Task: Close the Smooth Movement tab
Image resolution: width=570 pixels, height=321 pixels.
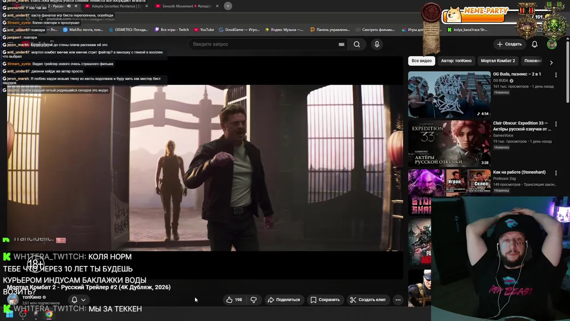Action: pyautogui.click(x=217, y=6)
